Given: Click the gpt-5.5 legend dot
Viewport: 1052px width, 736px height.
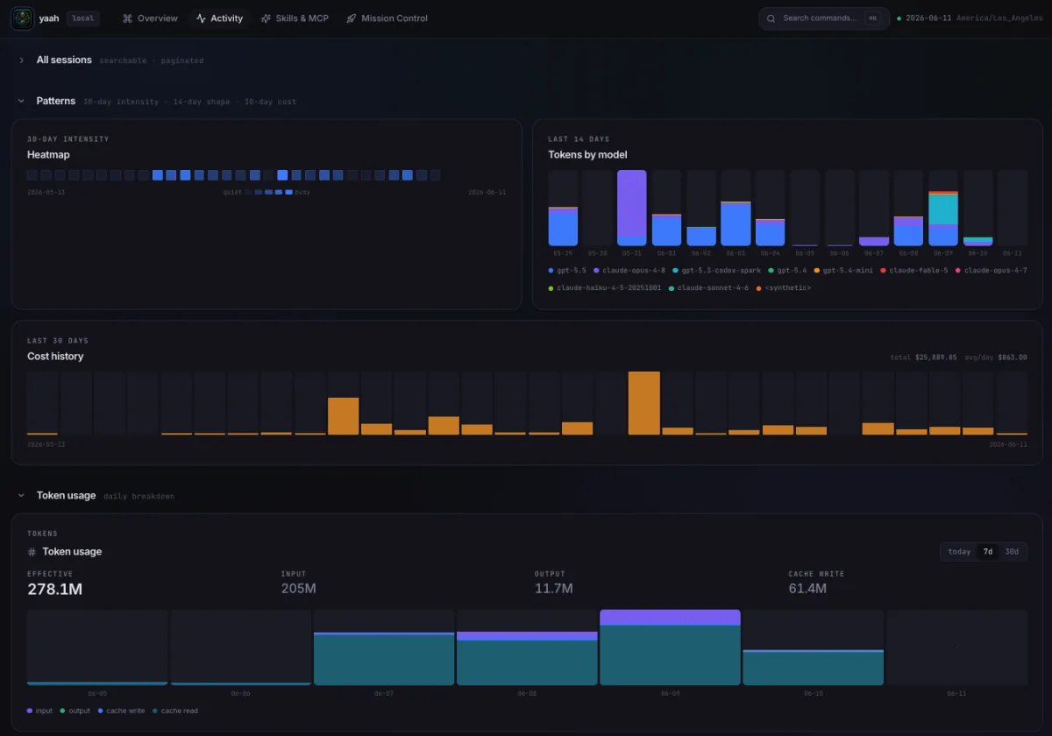Looking at the screenshot, I should pos(551,271).
